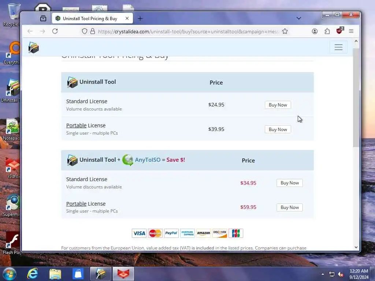This screenshot has height=281, width=375.
Task: Go back to previous page
Action: click(x=30, y=31)
